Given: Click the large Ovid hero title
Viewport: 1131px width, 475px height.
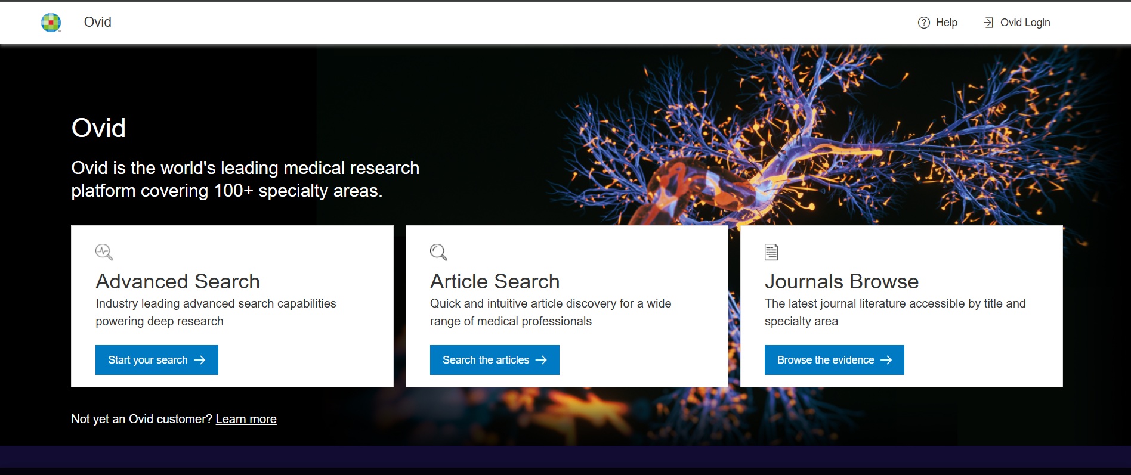Looking at the screenshot, I should (98, 128).
